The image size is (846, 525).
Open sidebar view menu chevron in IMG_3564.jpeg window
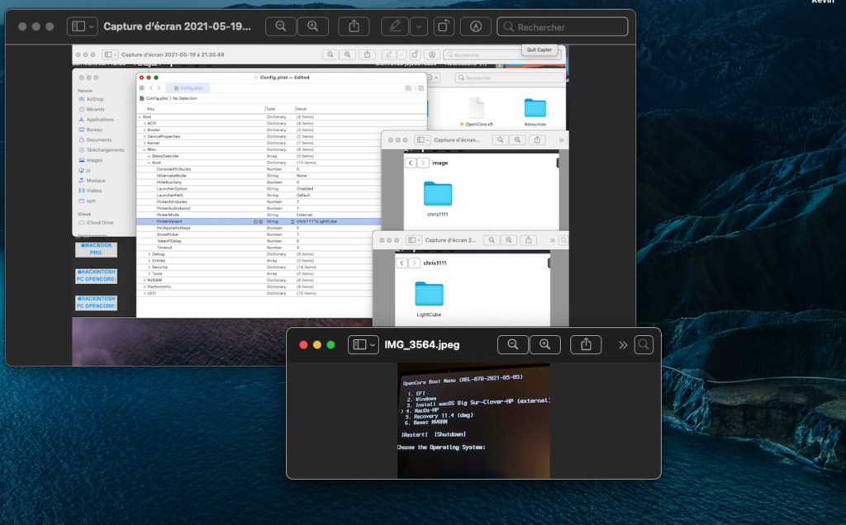(x=373, y=345)
